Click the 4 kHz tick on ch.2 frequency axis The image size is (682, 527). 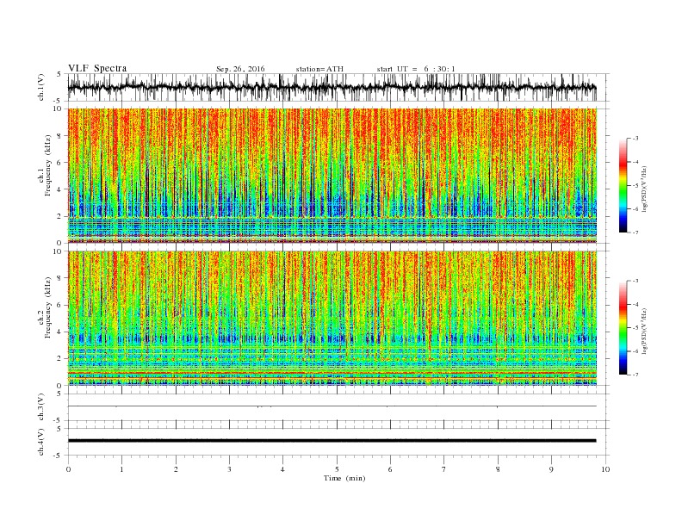[60, 332]
